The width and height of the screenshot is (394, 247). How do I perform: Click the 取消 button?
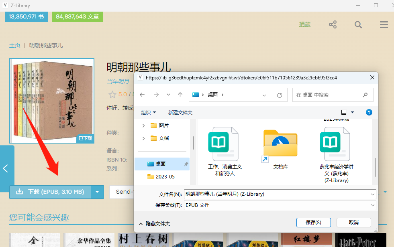(353, 223)
